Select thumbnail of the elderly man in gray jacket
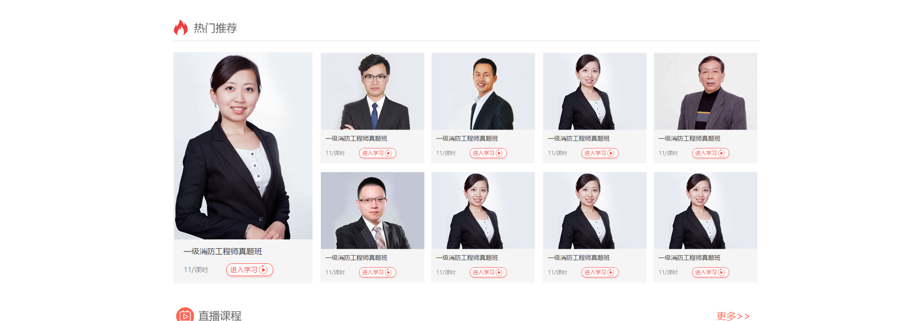The width and height of the screenshot is (912, 321). coord(705,91)
